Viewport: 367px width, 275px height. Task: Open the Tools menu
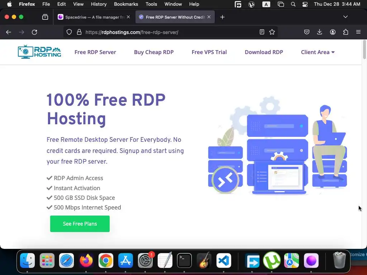151,4
